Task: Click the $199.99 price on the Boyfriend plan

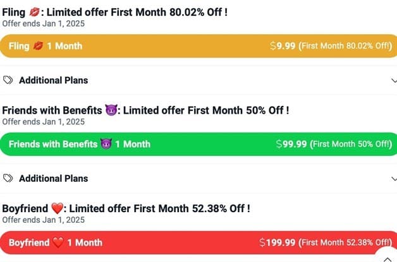Action: coord(277,242)
